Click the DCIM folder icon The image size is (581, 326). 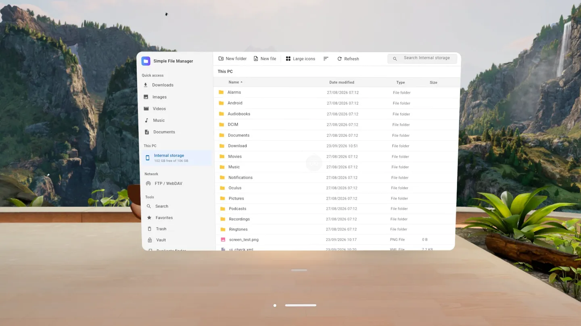point(222,124)
